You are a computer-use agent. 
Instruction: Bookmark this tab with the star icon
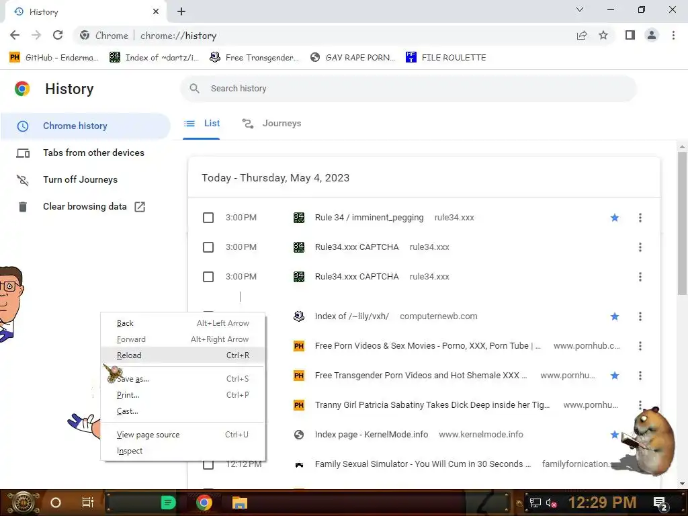click(x=603, y=35)
